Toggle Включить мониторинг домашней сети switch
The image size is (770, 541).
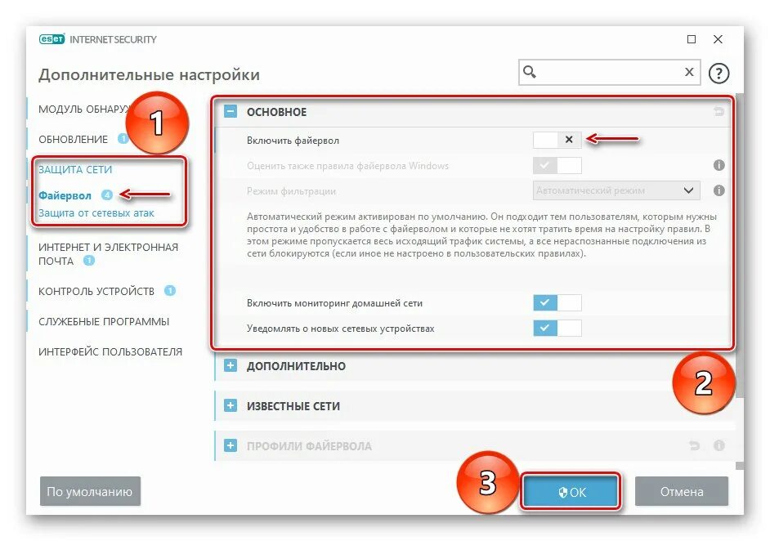coord(557,303)
